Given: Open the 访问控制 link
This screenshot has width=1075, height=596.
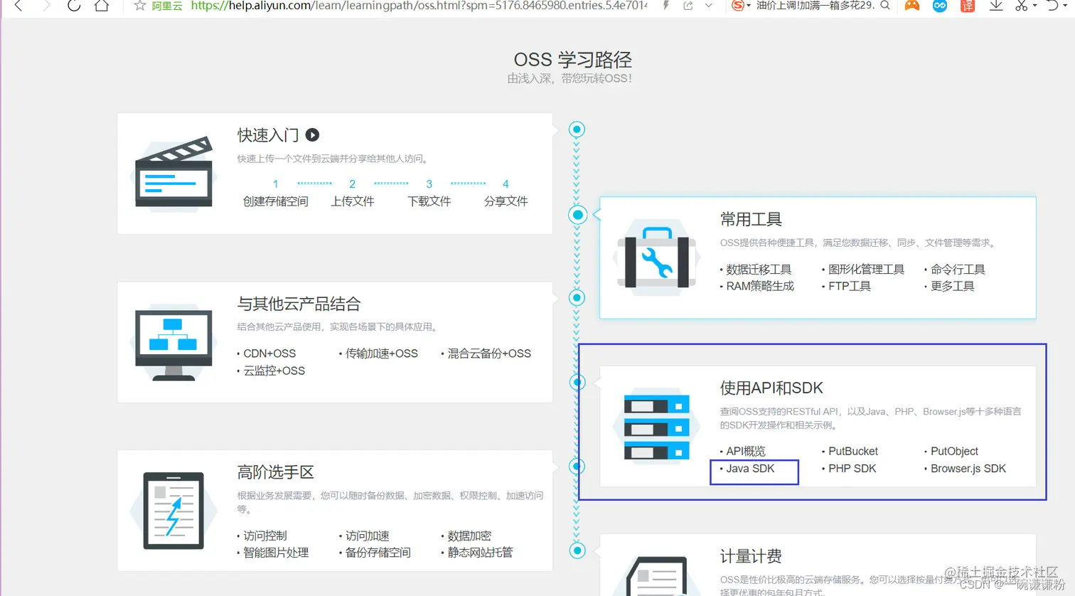Looking at the screenshot, I should [x=265, y=536].
